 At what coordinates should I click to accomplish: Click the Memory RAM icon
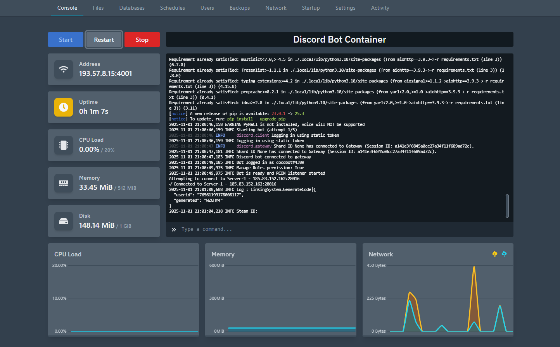click(64, 183)
